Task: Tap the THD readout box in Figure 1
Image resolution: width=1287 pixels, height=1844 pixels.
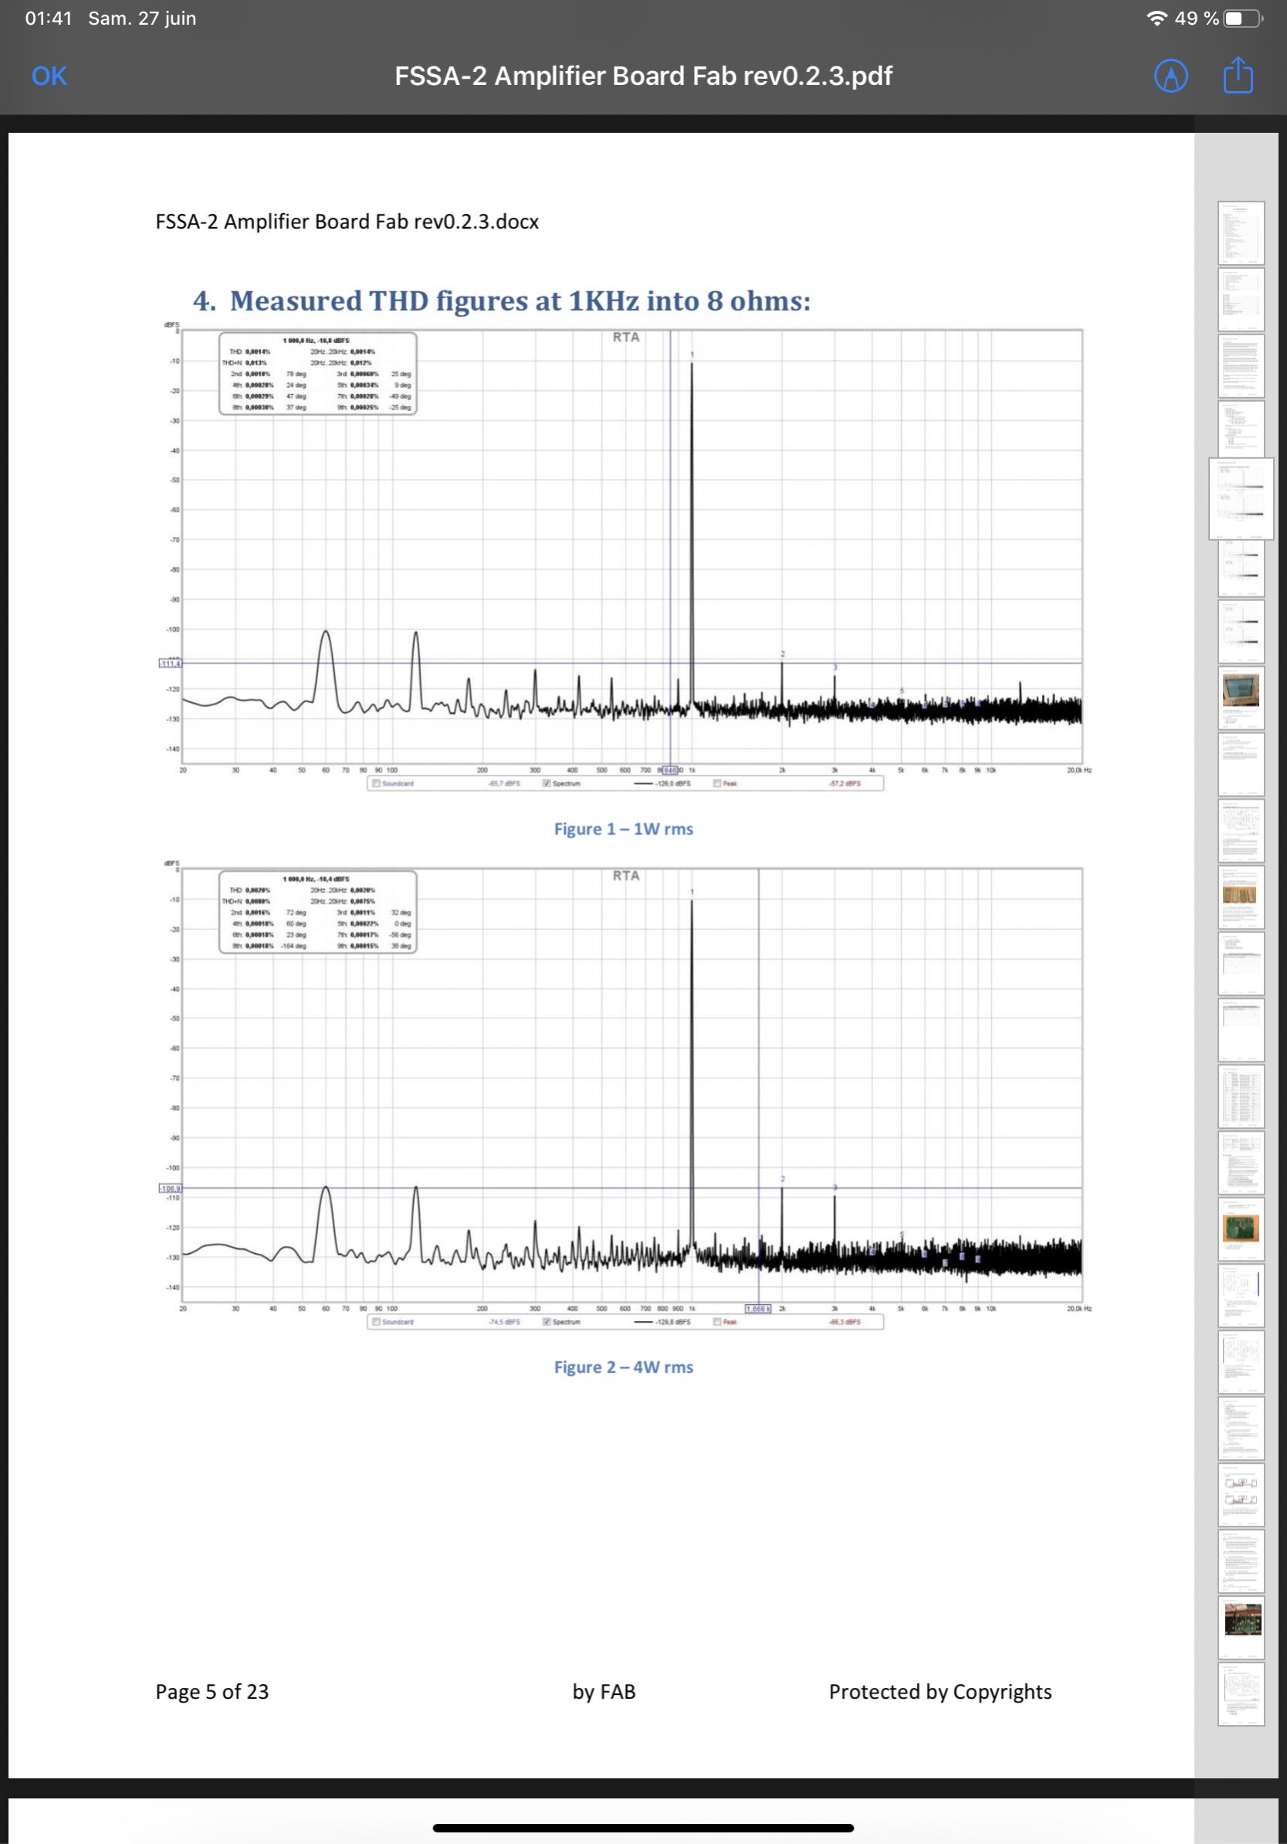Action: click(318, 373)
